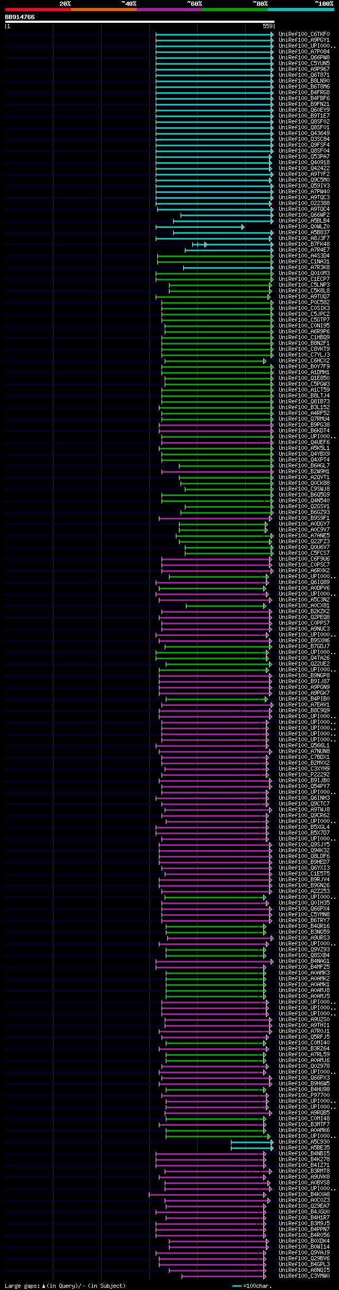Select the UniRef100_A7R4E7 label
Image resolution: width=339 pixels, height=1290 pixels.
coord(304,250)
